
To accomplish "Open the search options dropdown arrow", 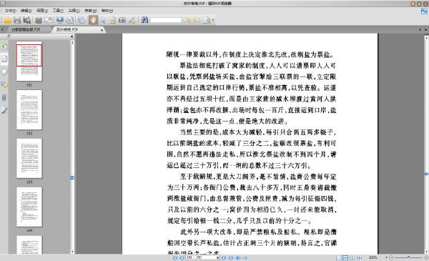I will (x=213, y=20).
